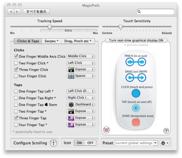Set menu bar Icon to OFF

[91, 143]
